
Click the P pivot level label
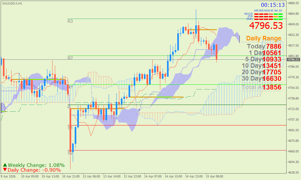coord(69,107)
